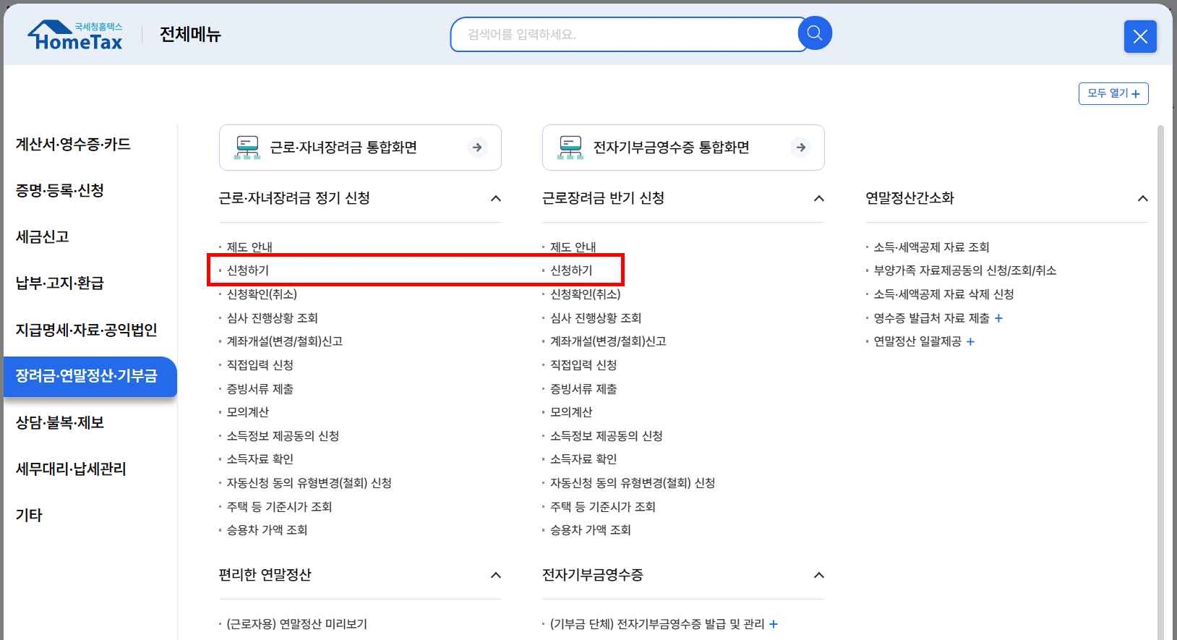
Task: Click monitor icon on 근로·자녀장려금 통합화면 card
Action: click(247, 148)
